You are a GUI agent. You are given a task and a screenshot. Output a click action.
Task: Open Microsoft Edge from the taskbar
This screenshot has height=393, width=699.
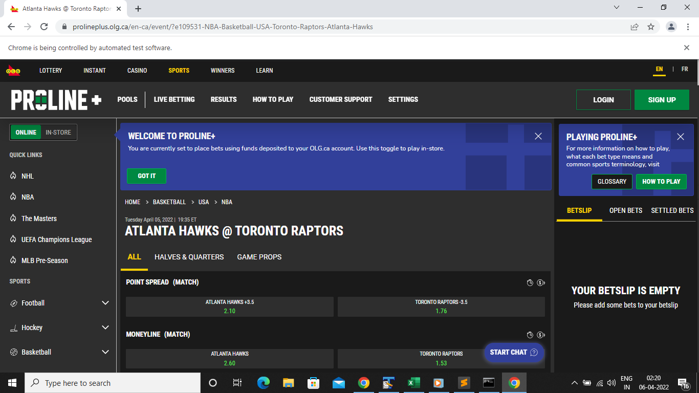tap(264, 383)
